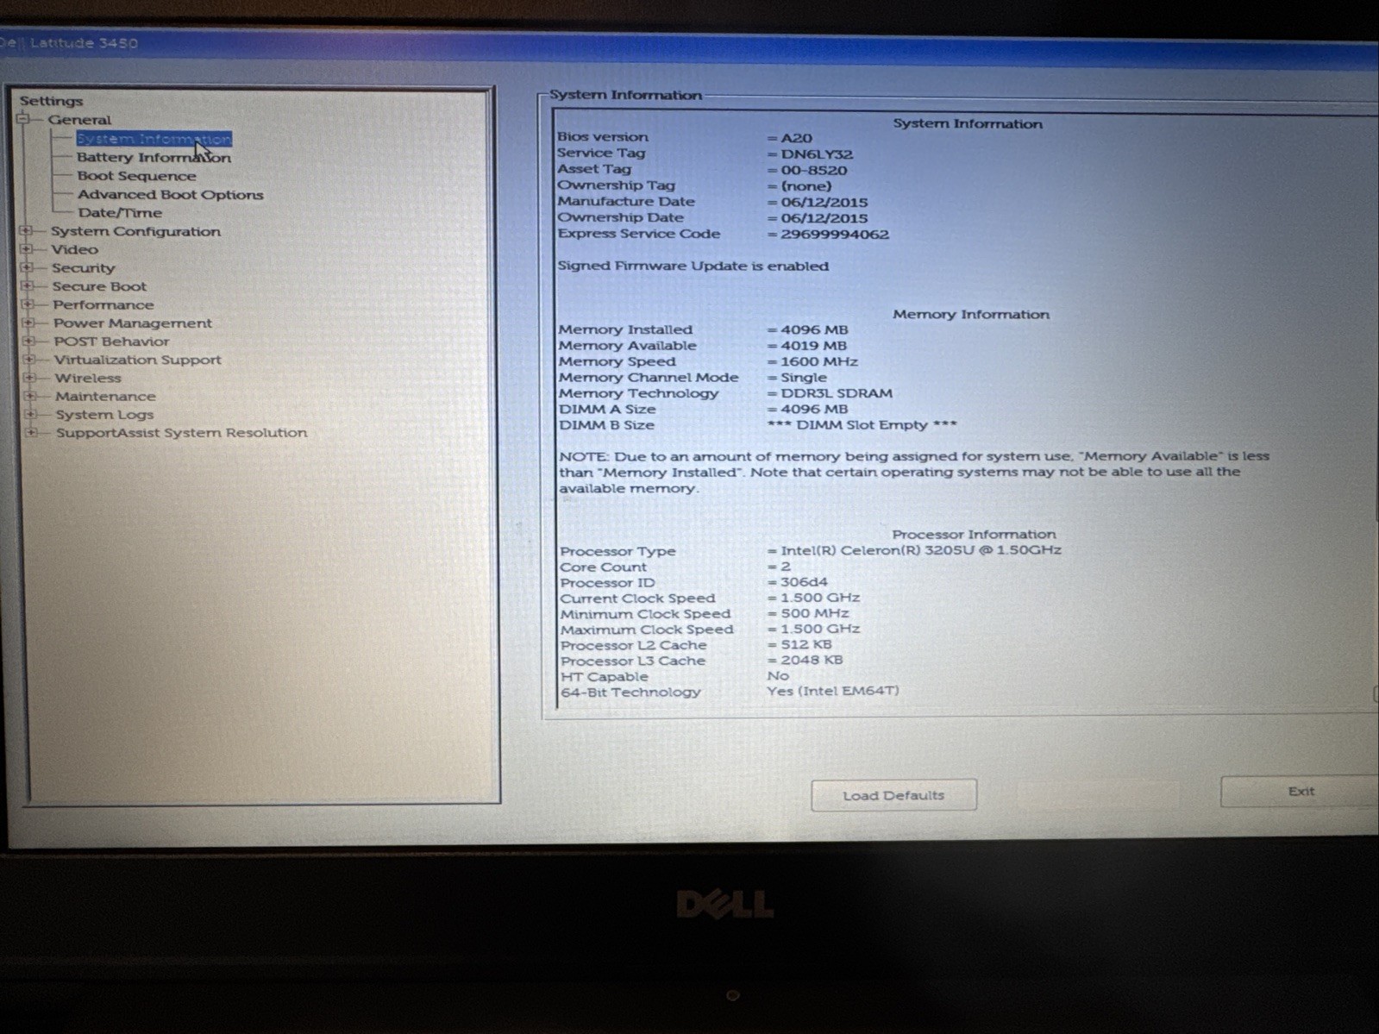The height and width of the screenshot is (1034, 1379).
Task: Click the Memory Available value 4019 MB
Action: pyautogui.click(x=813, y=345)
